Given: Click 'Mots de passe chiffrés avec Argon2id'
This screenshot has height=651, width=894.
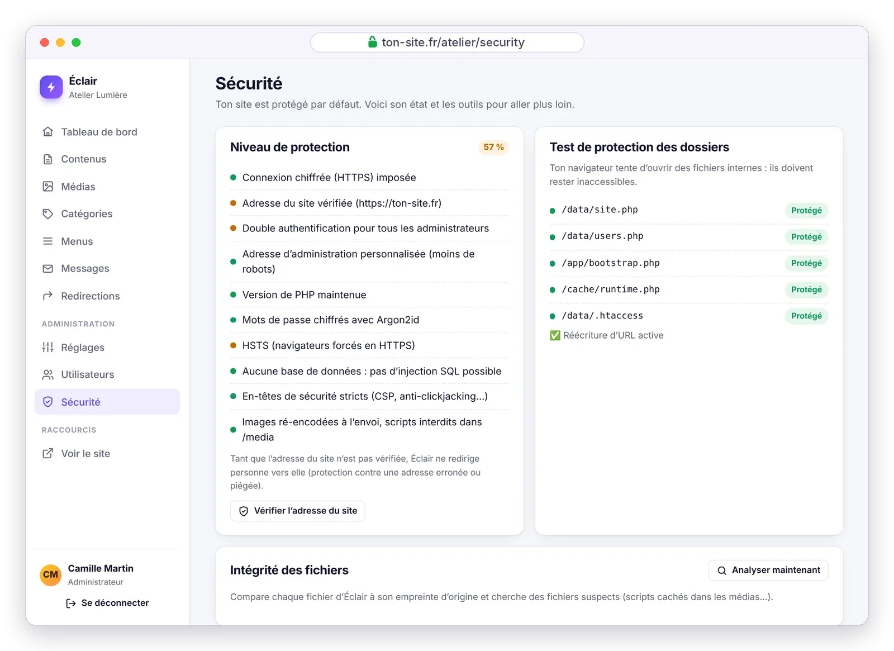Looking at the screenshot, I should 369,320.
